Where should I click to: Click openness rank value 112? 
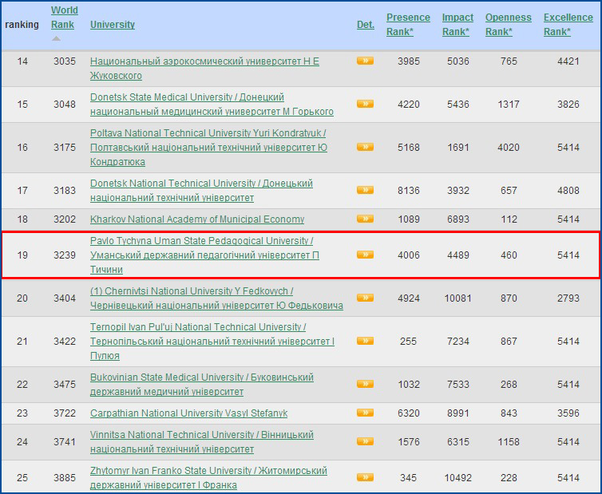(x=509, y=219)
